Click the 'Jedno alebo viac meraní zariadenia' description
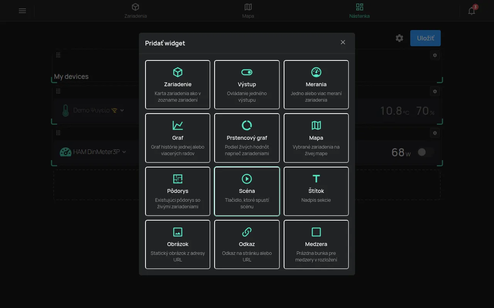This screenshot has height=308, width=494. point(316,97)
